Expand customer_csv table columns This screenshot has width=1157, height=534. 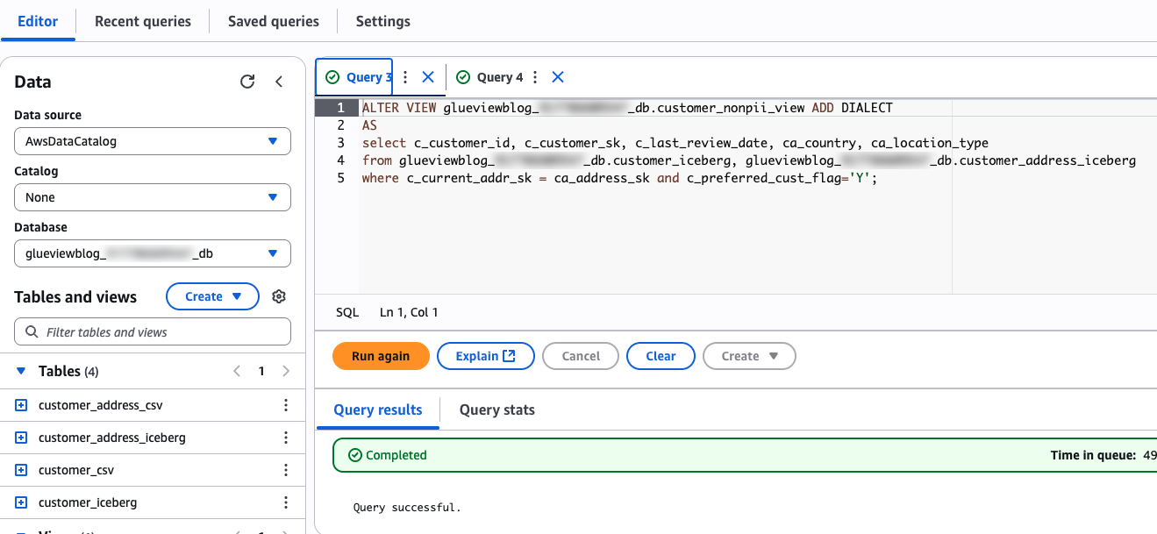(22, 470)
